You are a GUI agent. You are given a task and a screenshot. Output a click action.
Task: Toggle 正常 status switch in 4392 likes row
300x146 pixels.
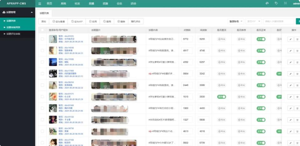click(261, 62)
